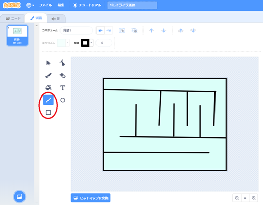Select the Text tool

coord(63,88)
